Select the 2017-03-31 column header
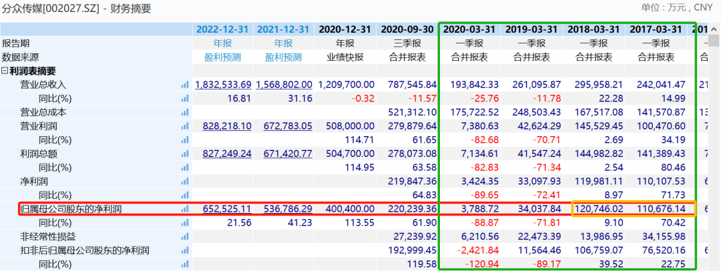Screen dimensions: 721x271 tap(656, 29)
